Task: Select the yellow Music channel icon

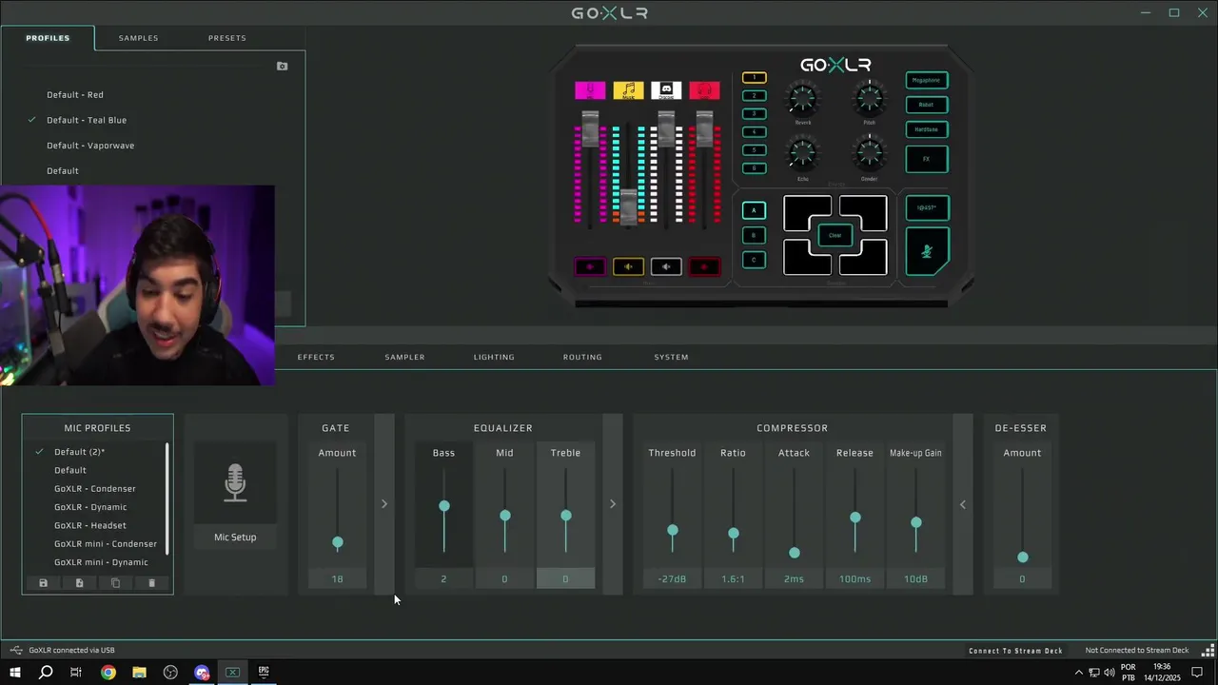Action: pyautogui.click(x=628, y=90)
